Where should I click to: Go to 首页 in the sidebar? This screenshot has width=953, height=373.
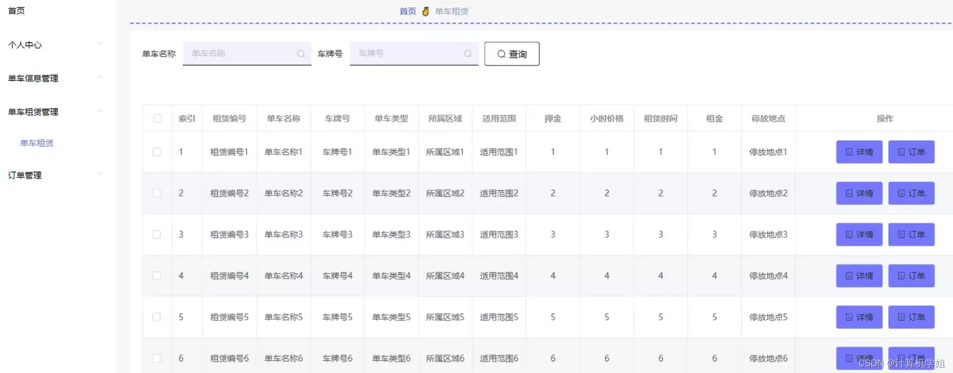click(17, 11)
